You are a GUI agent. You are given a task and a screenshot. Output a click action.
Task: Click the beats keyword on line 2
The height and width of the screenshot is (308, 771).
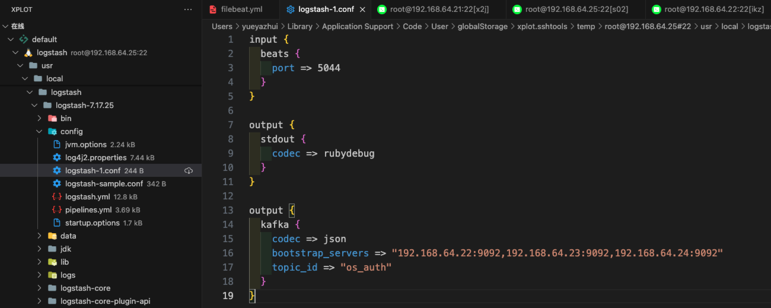pos(275,53)
